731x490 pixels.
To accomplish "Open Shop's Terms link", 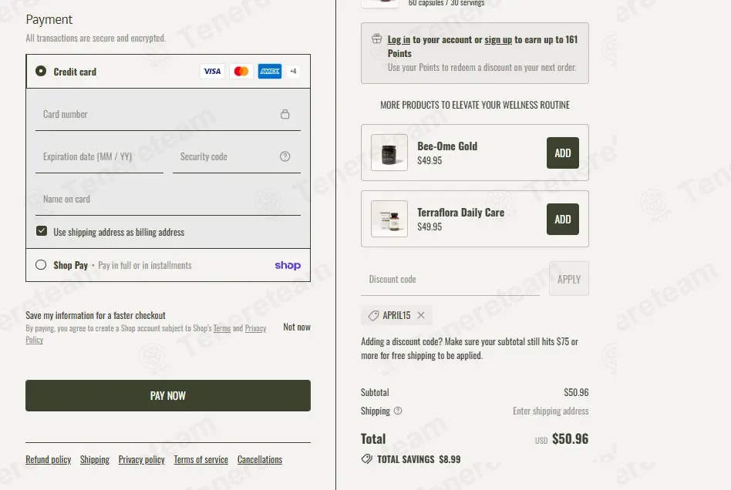I will (222, 328).
